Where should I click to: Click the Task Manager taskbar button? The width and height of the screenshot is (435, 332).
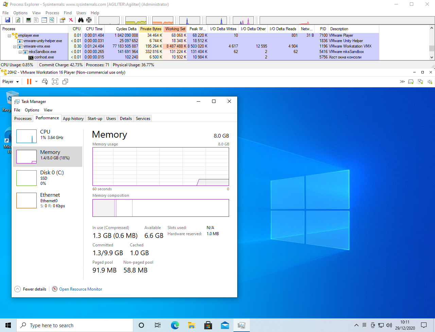click(241, 325)
